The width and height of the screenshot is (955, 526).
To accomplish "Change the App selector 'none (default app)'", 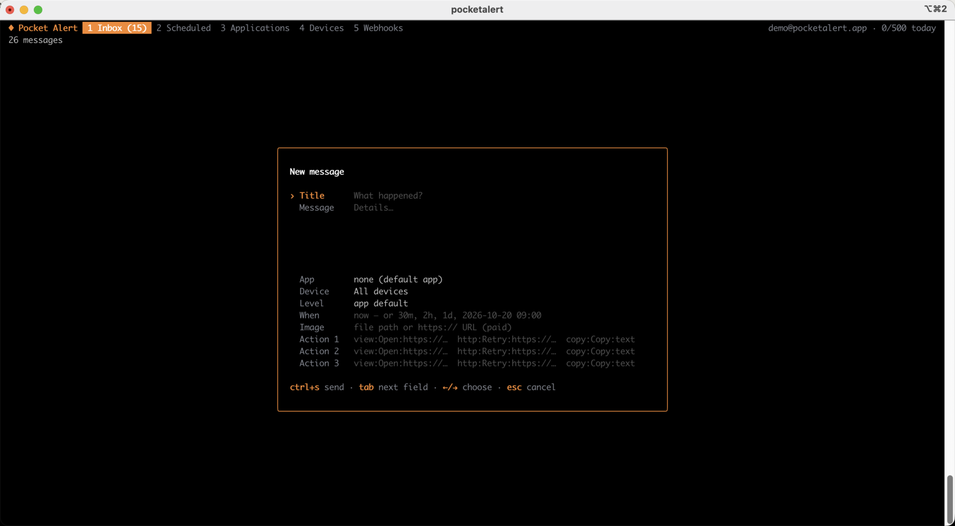I will coord(398,279).
